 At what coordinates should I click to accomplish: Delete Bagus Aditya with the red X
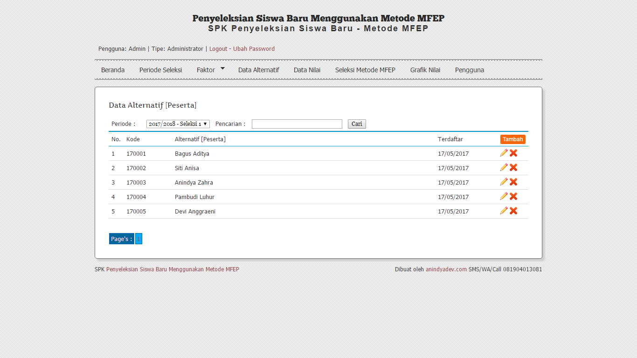(513, 153)
